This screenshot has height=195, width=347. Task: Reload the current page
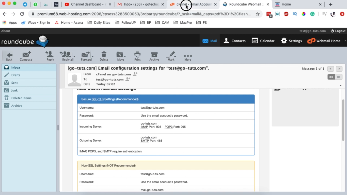[22, 14]
